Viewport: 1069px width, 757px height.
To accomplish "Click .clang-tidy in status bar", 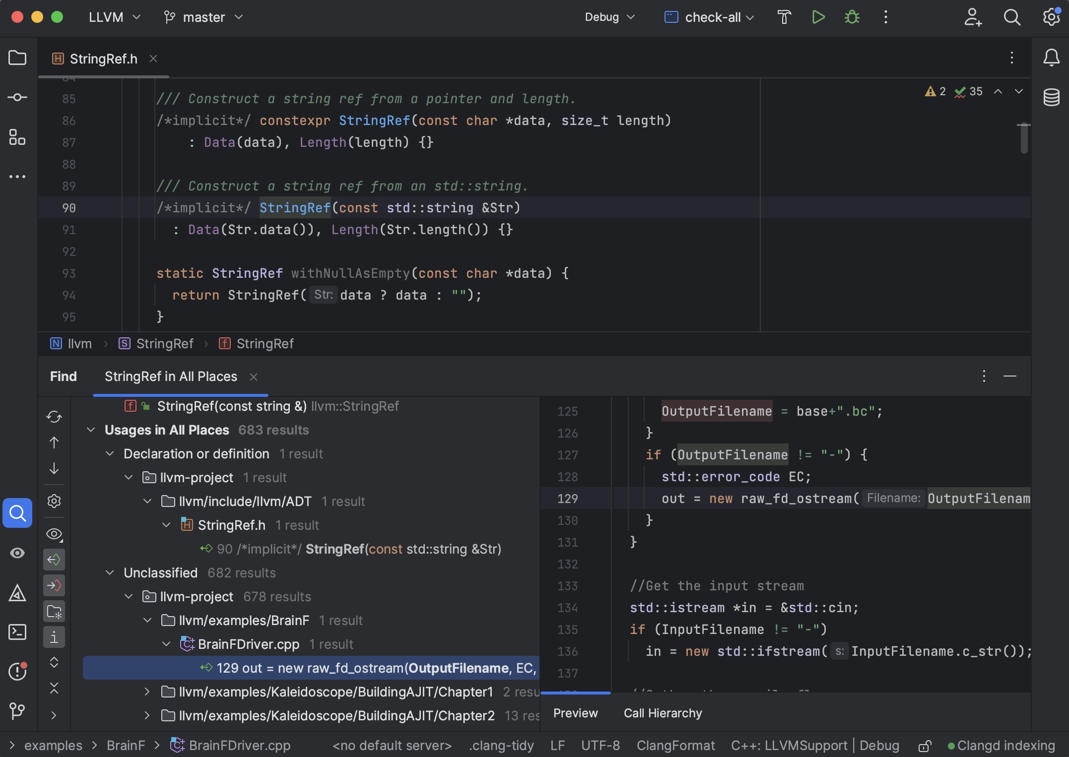I will [x=501, y=746].
